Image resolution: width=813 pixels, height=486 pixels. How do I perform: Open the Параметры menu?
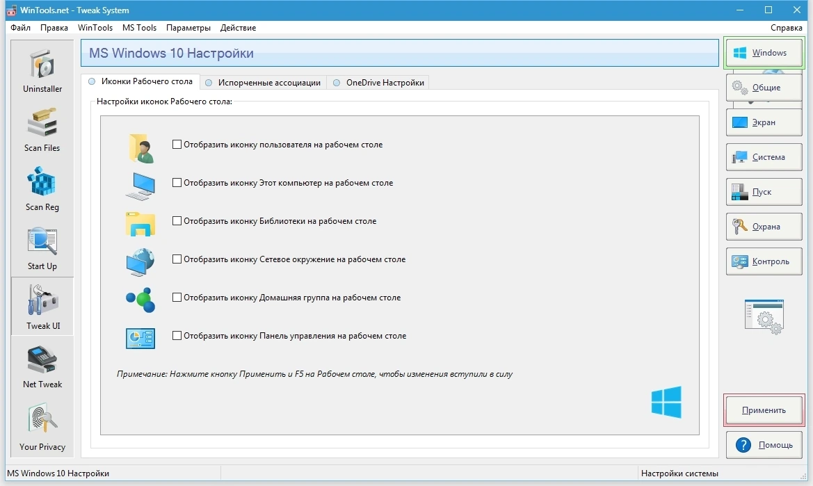pos(188,28)
